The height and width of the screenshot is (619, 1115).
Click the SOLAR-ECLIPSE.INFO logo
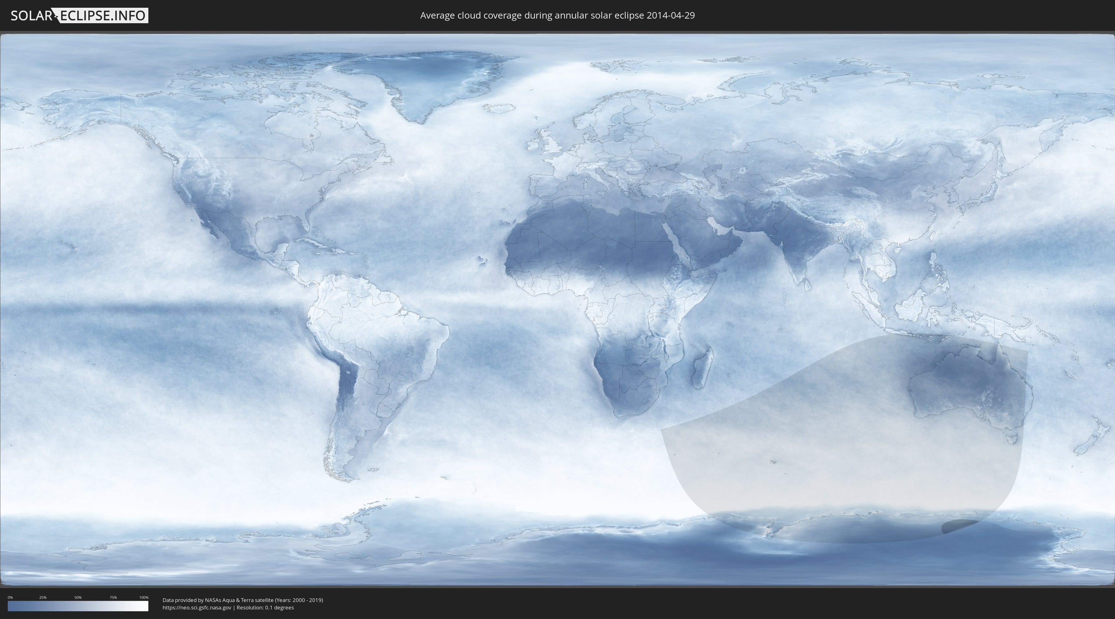(x=79, y=15)
